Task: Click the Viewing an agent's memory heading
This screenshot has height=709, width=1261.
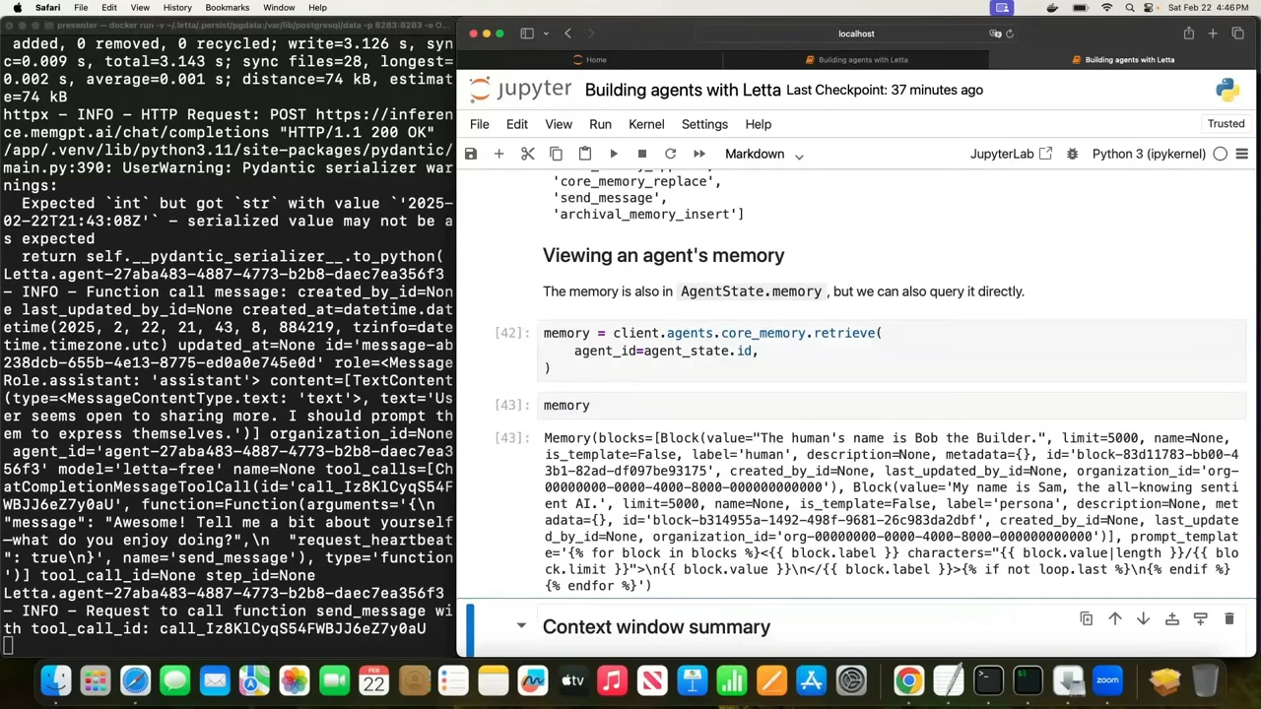Action: click(x=663, y=256)
